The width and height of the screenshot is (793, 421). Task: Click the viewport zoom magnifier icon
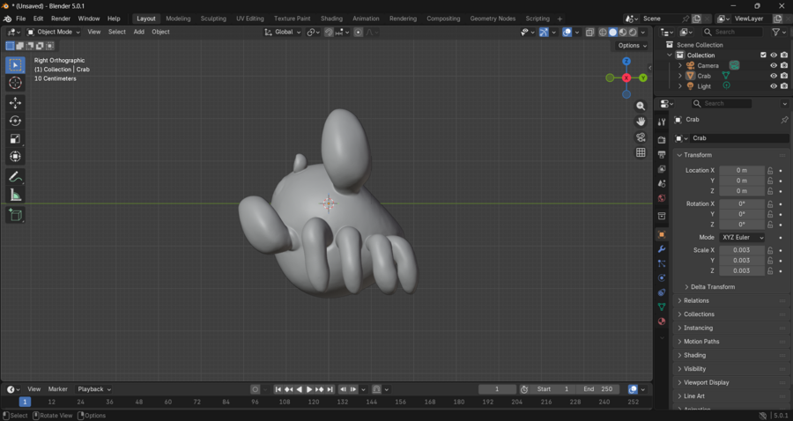[641, 107]
